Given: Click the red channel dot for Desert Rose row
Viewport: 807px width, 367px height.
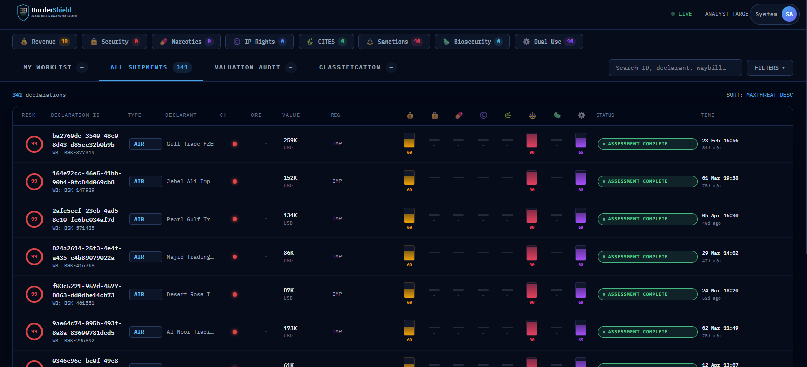Looking at the screenshot, I should point(235,294).
